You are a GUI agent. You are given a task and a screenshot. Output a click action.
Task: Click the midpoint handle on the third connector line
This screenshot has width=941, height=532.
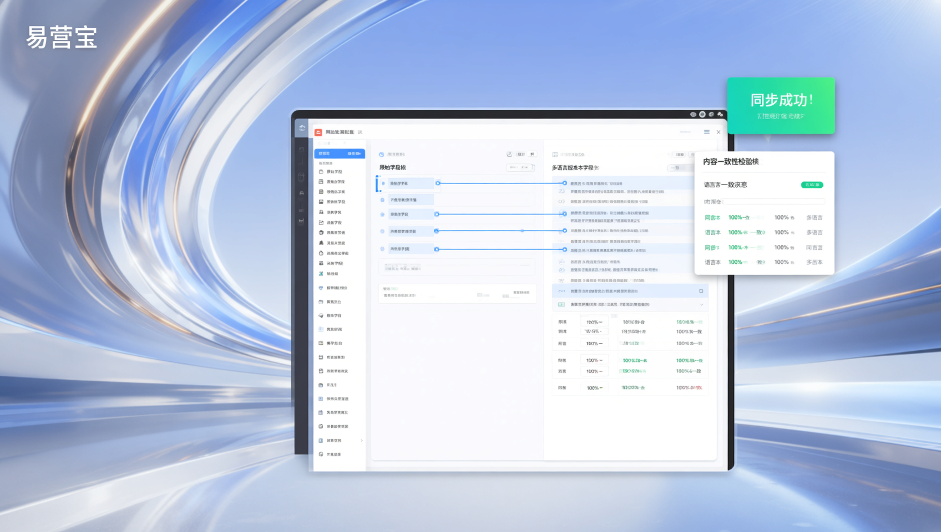[x=522, y=231]
